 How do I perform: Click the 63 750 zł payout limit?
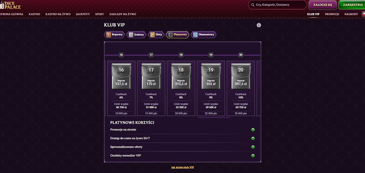tap(241, 108)
